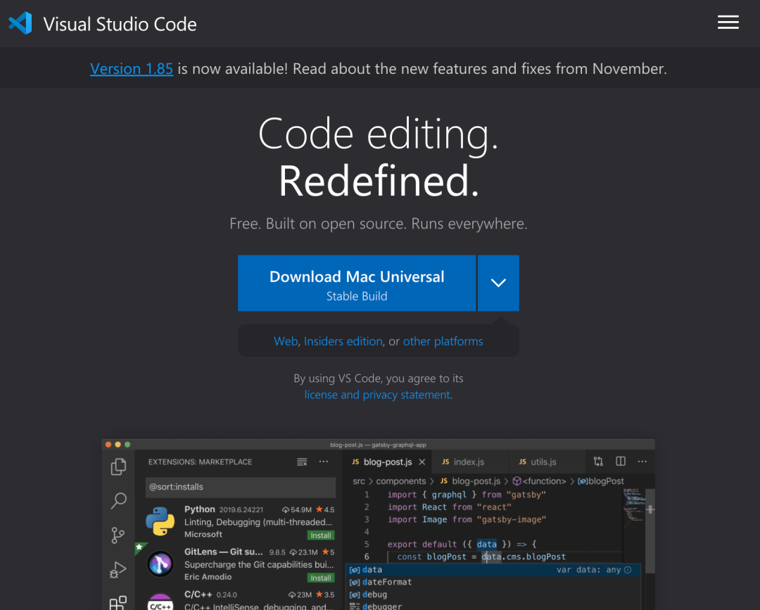Expand the download options dropdown arrow
This screenshot has width=760, height=610.
pyautogui.click(x=498, y=283)
